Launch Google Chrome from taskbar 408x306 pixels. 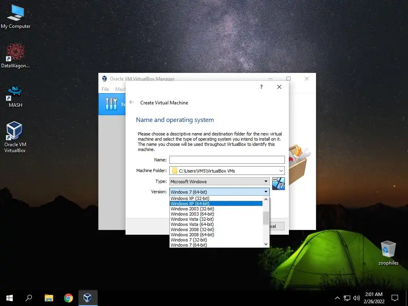pyautogui.click(x=69, y=298)
